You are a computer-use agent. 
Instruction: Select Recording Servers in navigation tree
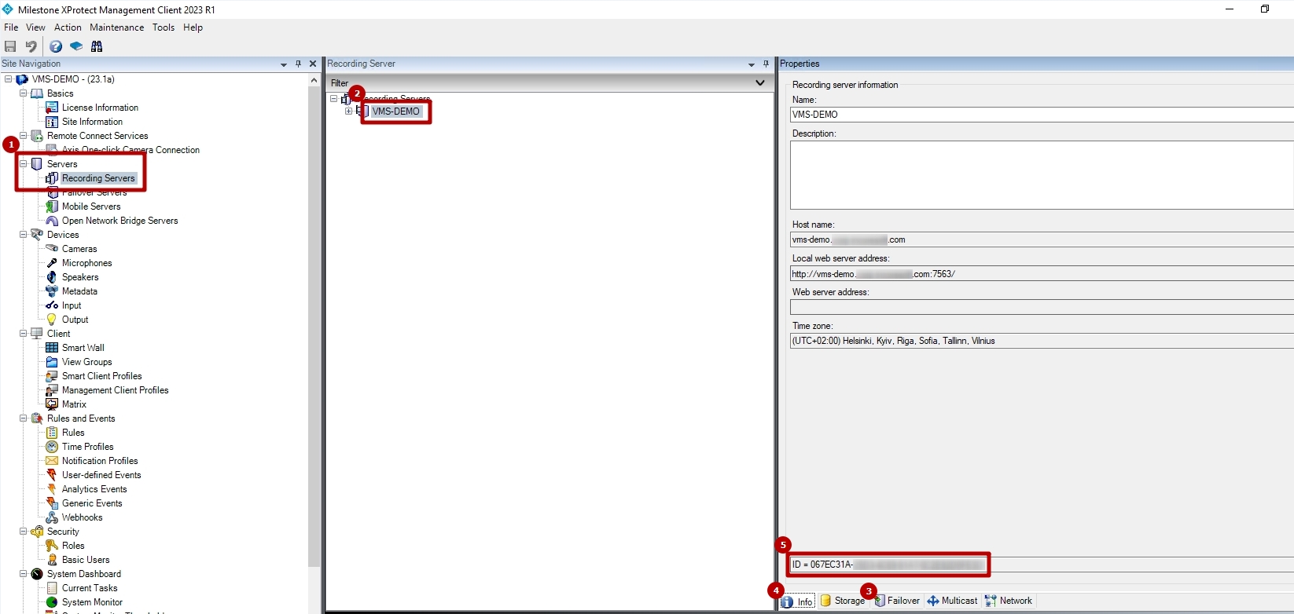(x=98, y=178)
